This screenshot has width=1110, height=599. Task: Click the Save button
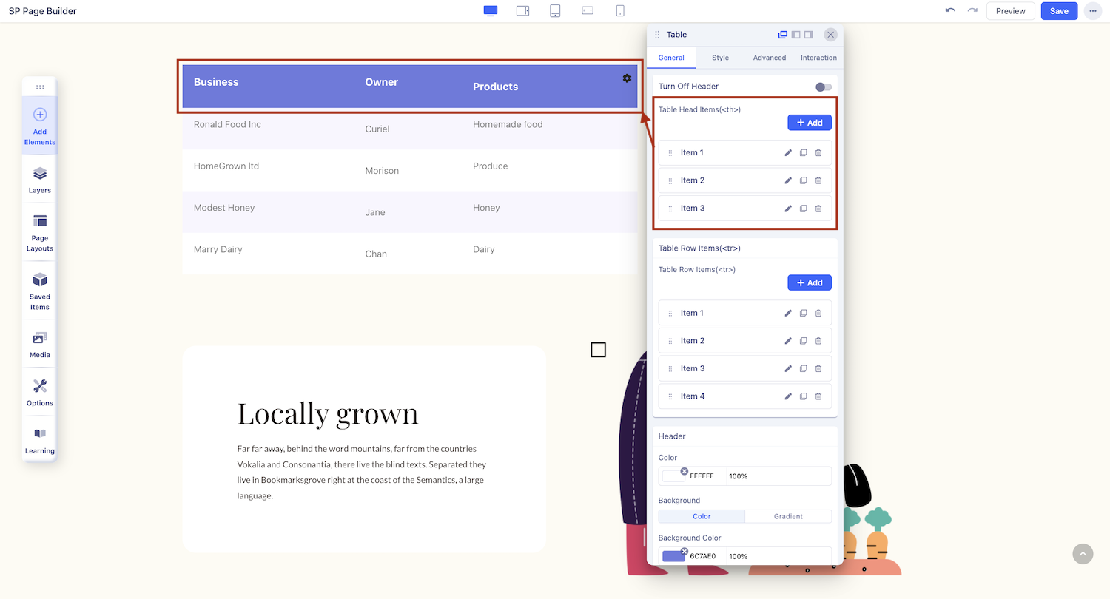(1059, 11)
